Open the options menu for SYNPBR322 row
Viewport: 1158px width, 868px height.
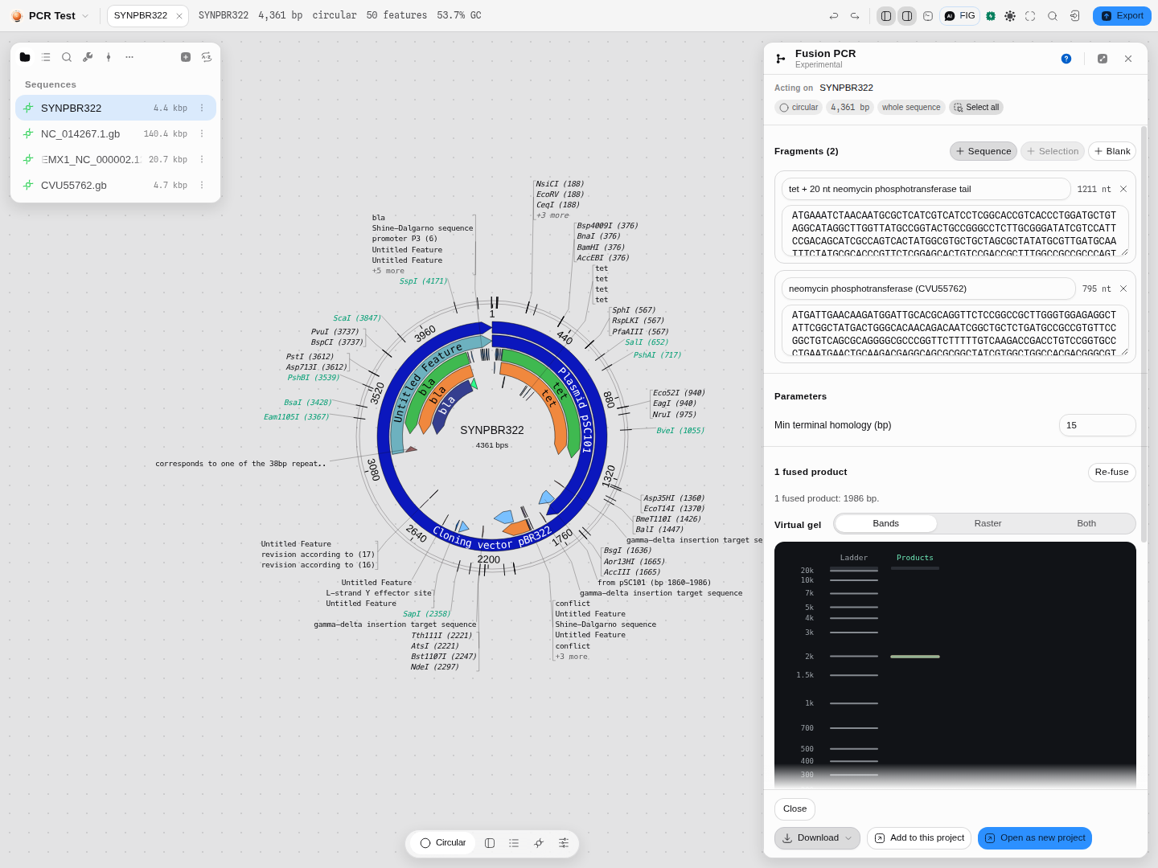click(x=202, y=108)
